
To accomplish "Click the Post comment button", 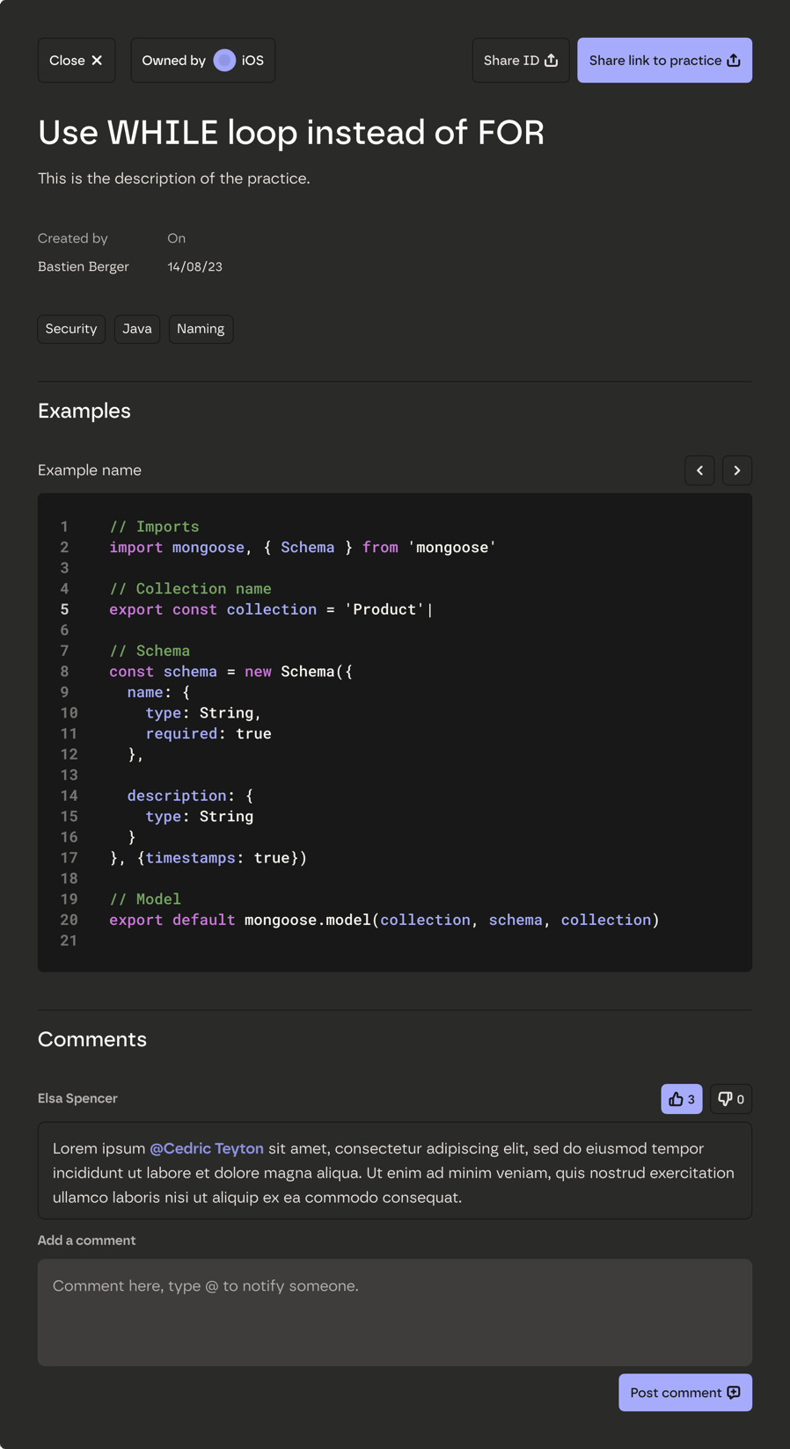I will tap(685, 1393).
